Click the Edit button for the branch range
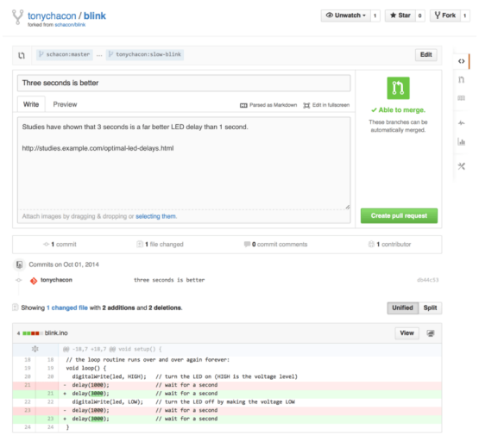The width and height of the screenshot is (479, 435). [425, 55]
